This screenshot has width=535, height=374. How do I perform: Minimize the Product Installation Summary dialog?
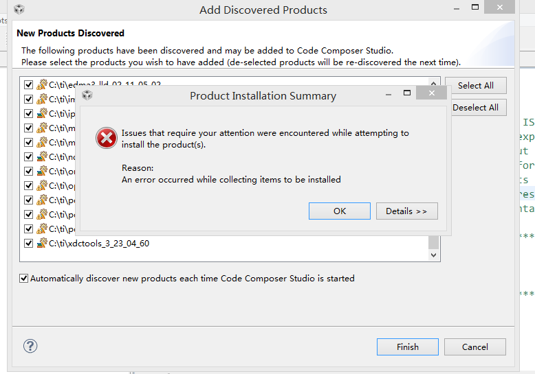point(384,93)
